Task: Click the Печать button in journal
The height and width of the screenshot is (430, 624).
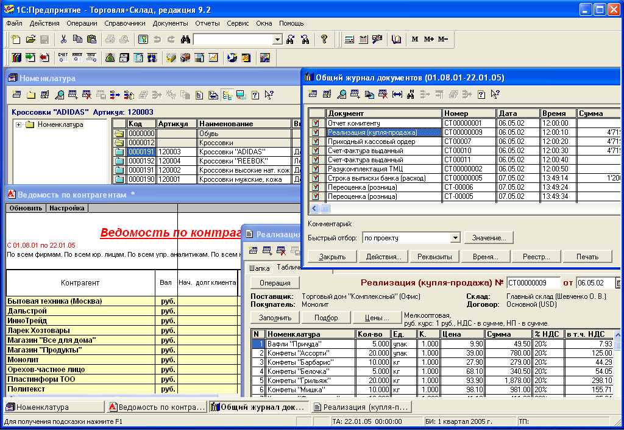Action: pyautogui.click(x=587, y=257)
